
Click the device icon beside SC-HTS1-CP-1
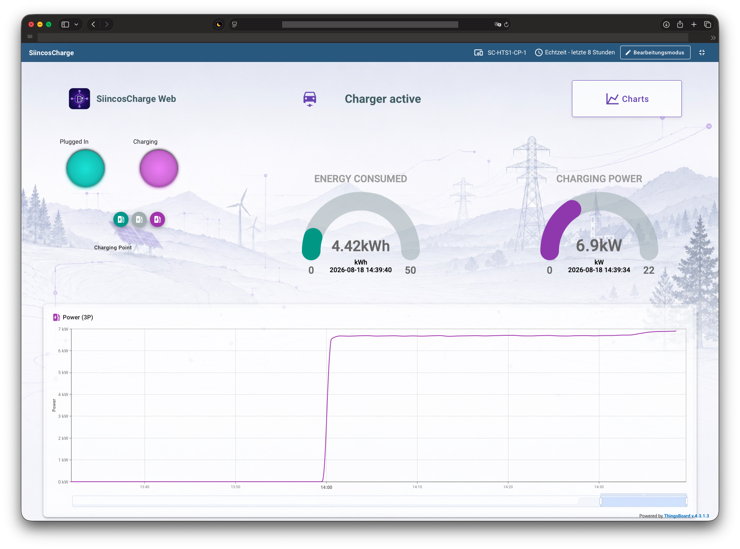click(478, 52)
